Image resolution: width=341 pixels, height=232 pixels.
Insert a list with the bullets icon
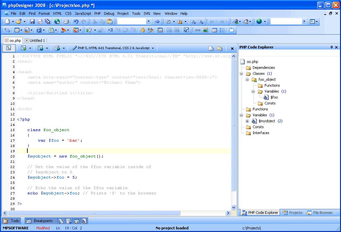pos(222,30)
